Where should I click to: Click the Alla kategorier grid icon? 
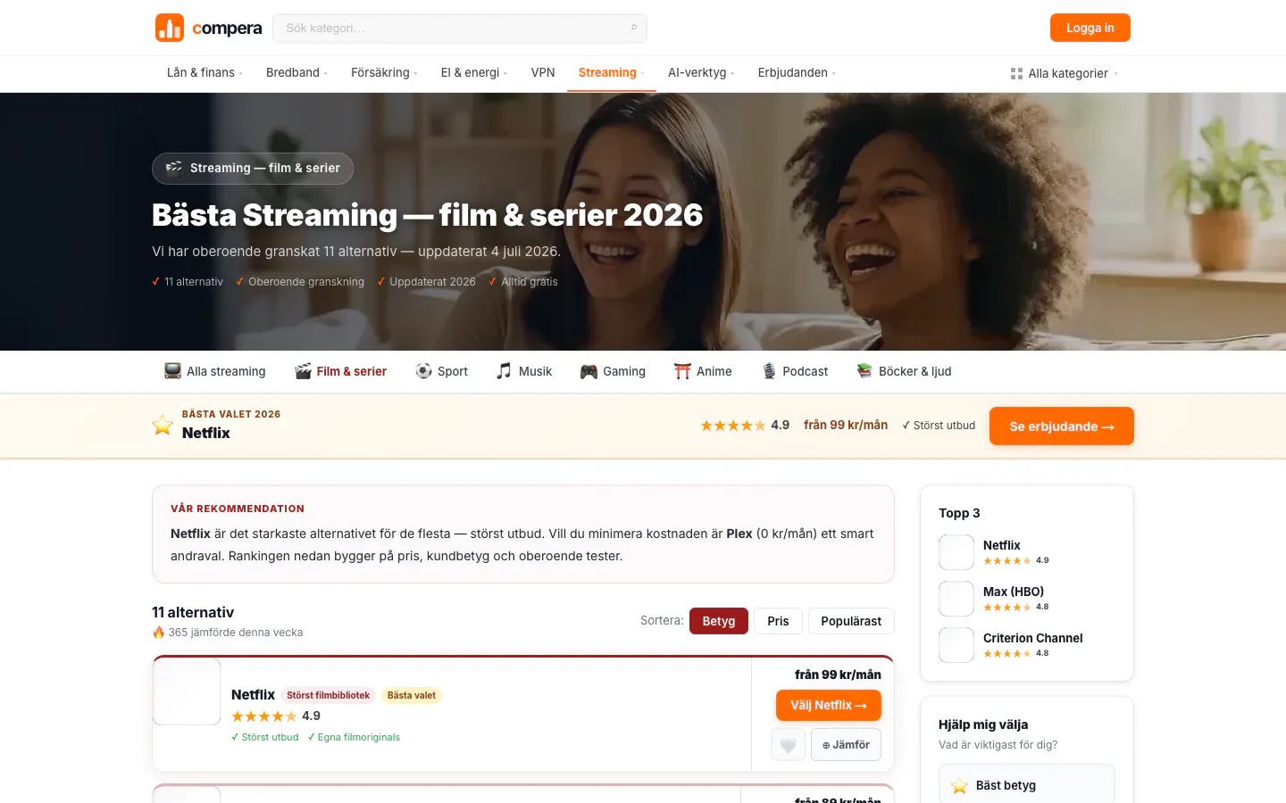pyautogui.click(x=1016, y=73)
